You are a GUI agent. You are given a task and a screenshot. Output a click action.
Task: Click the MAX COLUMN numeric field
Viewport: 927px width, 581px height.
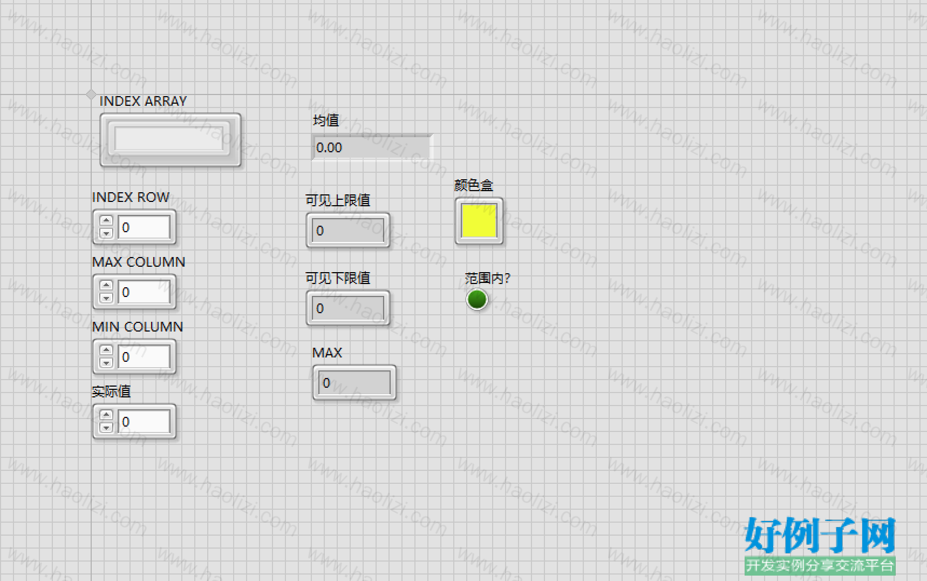point(144,292)
